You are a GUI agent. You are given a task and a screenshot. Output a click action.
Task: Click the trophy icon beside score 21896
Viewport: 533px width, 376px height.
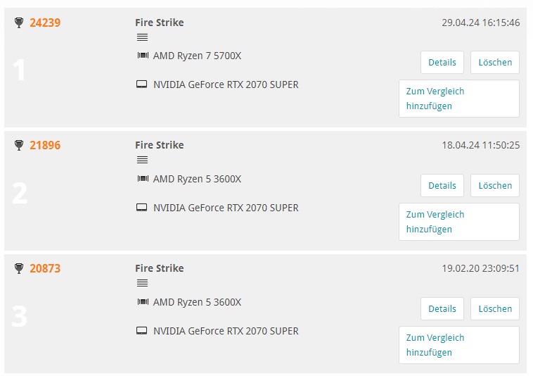click(19, 145)
